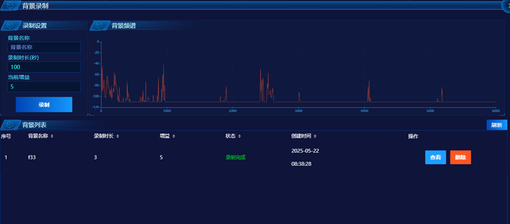510x224 pixels.
Task: Click the green 录制完成 status text
Action: click(236, 157)
